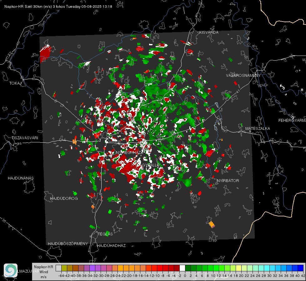Pick the dark blue 40–42 m/s swatch

tap(301, 268)
